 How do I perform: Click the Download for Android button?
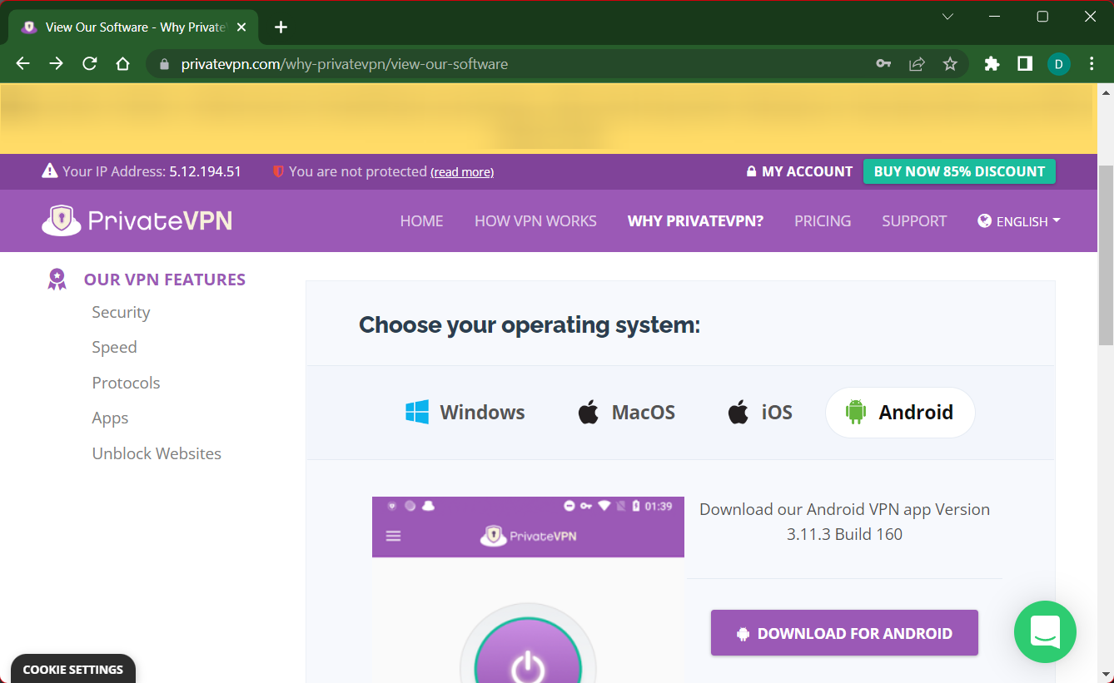pos(844,633)
